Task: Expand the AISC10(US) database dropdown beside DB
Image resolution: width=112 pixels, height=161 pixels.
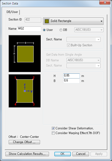Action: point(89,30)
